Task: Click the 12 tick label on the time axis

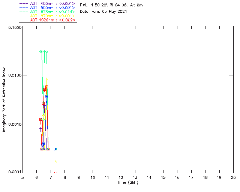Action: coord(121,177)
